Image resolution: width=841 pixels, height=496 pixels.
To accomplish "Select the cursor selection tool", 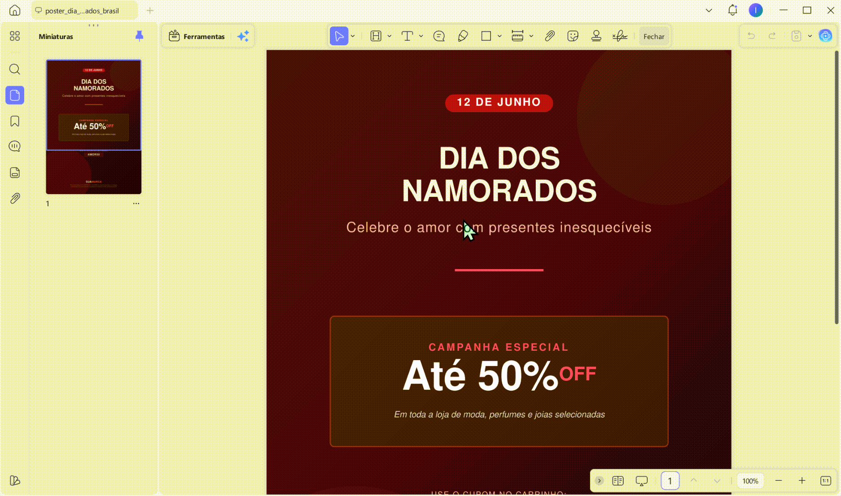I will 339,36.
